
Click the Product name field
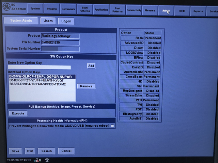pyautogui.click(x=60, y=36)
